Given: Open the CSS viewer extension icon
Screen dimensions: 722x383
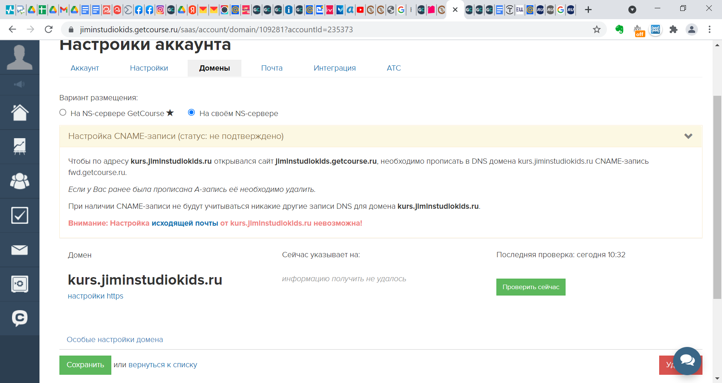Looking at the screenshot, I should 655,29.
